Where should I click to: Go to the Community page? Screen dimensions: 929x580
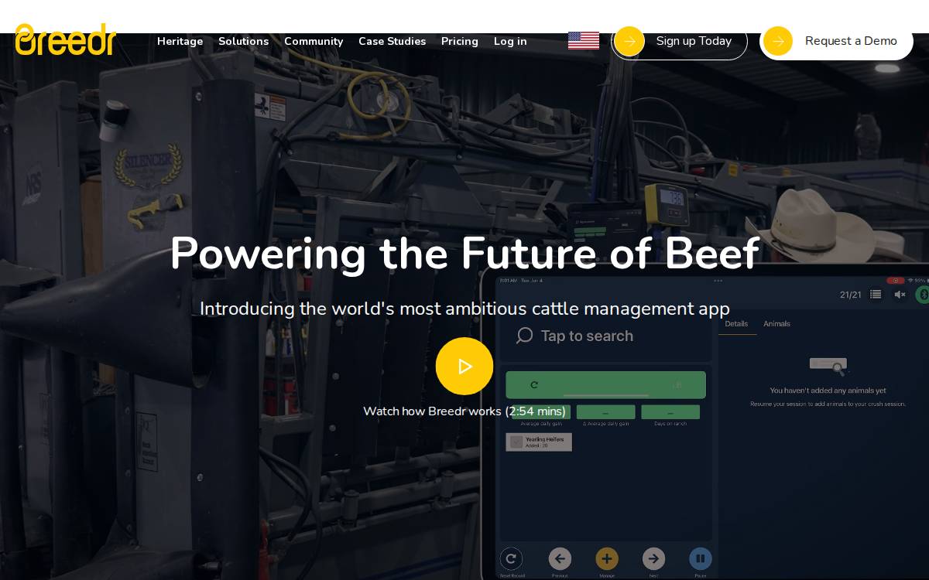tap(314, 42)
